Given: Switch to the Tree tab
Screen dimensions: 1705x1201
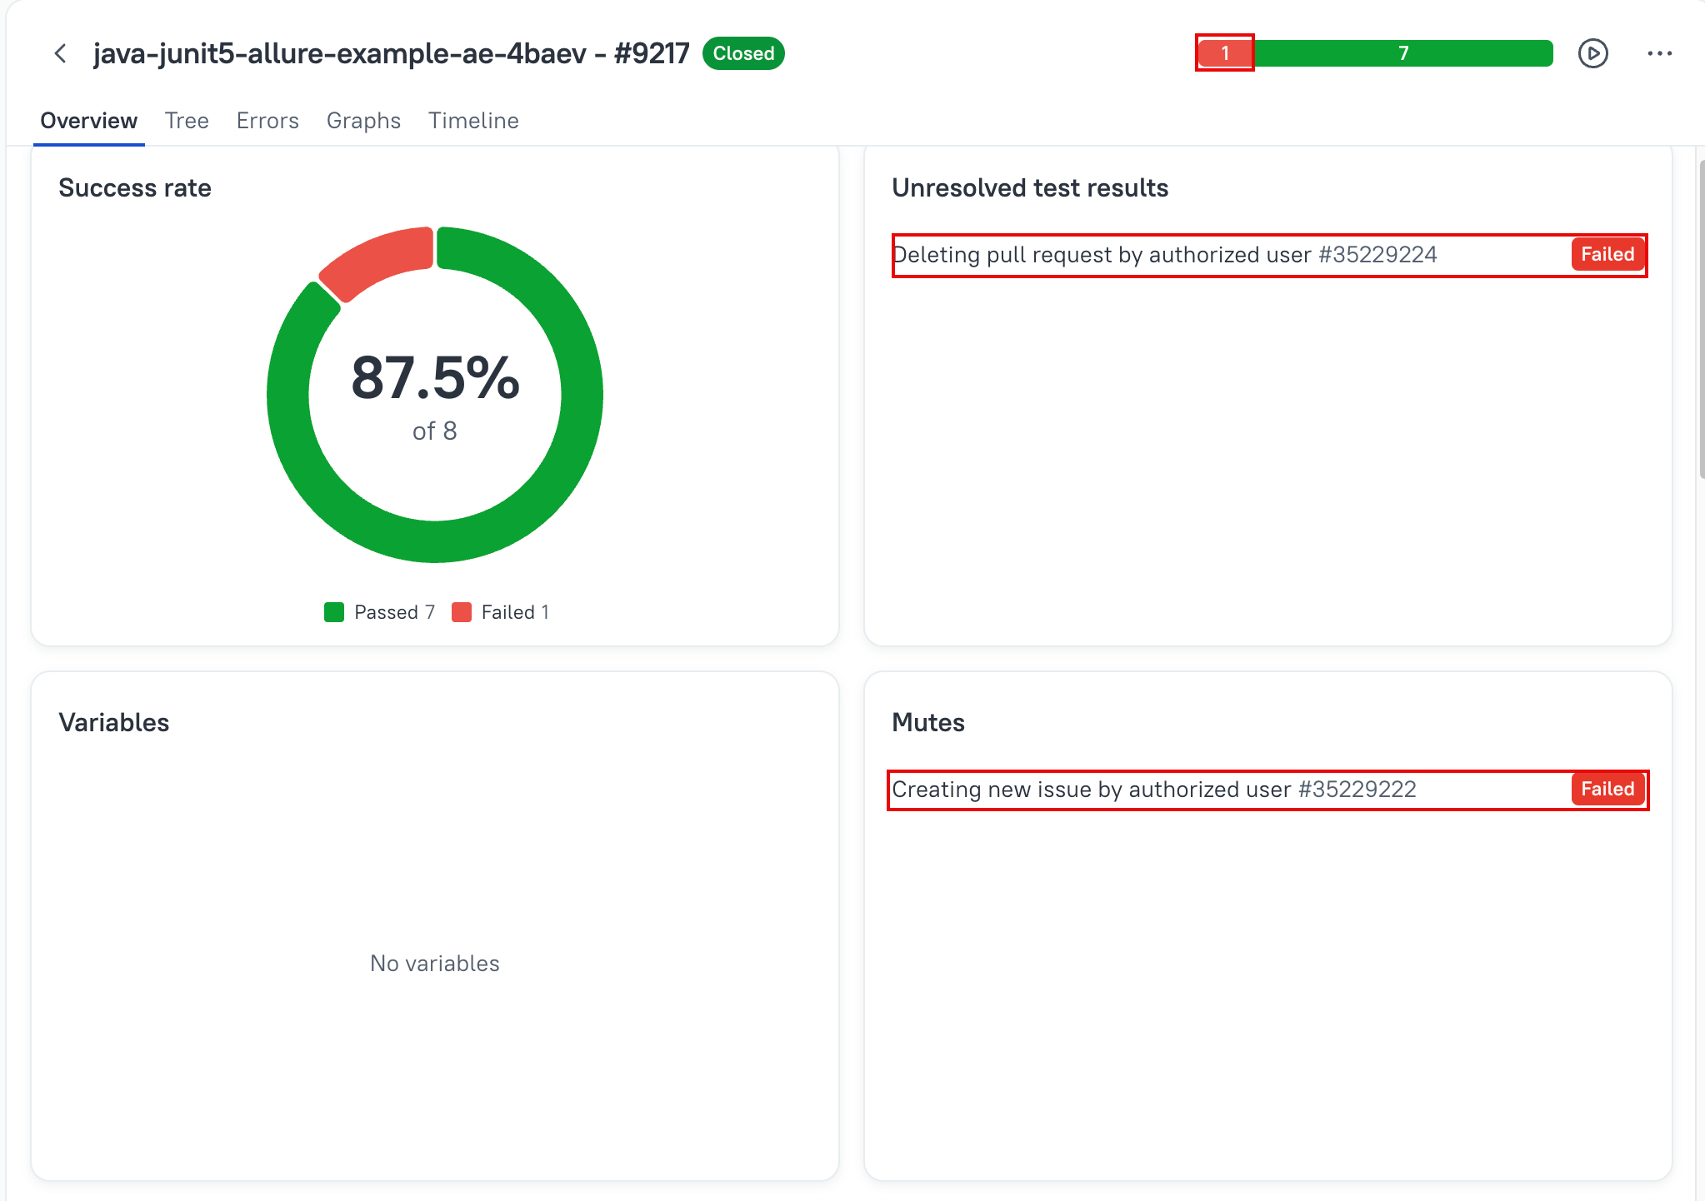Looking at the screenshot, I should click(x=187, y=121).
